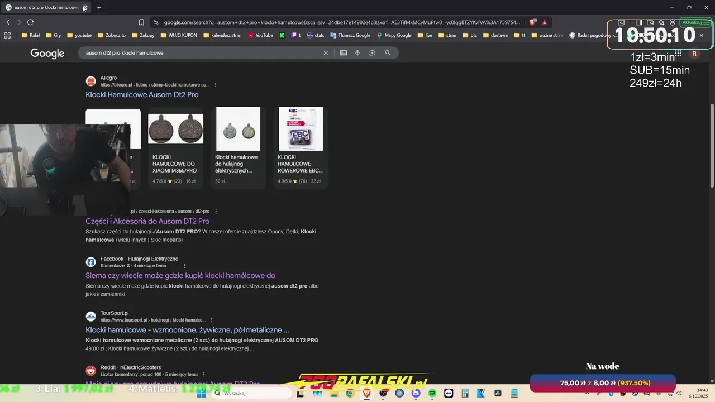Screen dimensions: 715x402
Task: Submit search with the magnifier icon
Action: click(x=388, y=52)
